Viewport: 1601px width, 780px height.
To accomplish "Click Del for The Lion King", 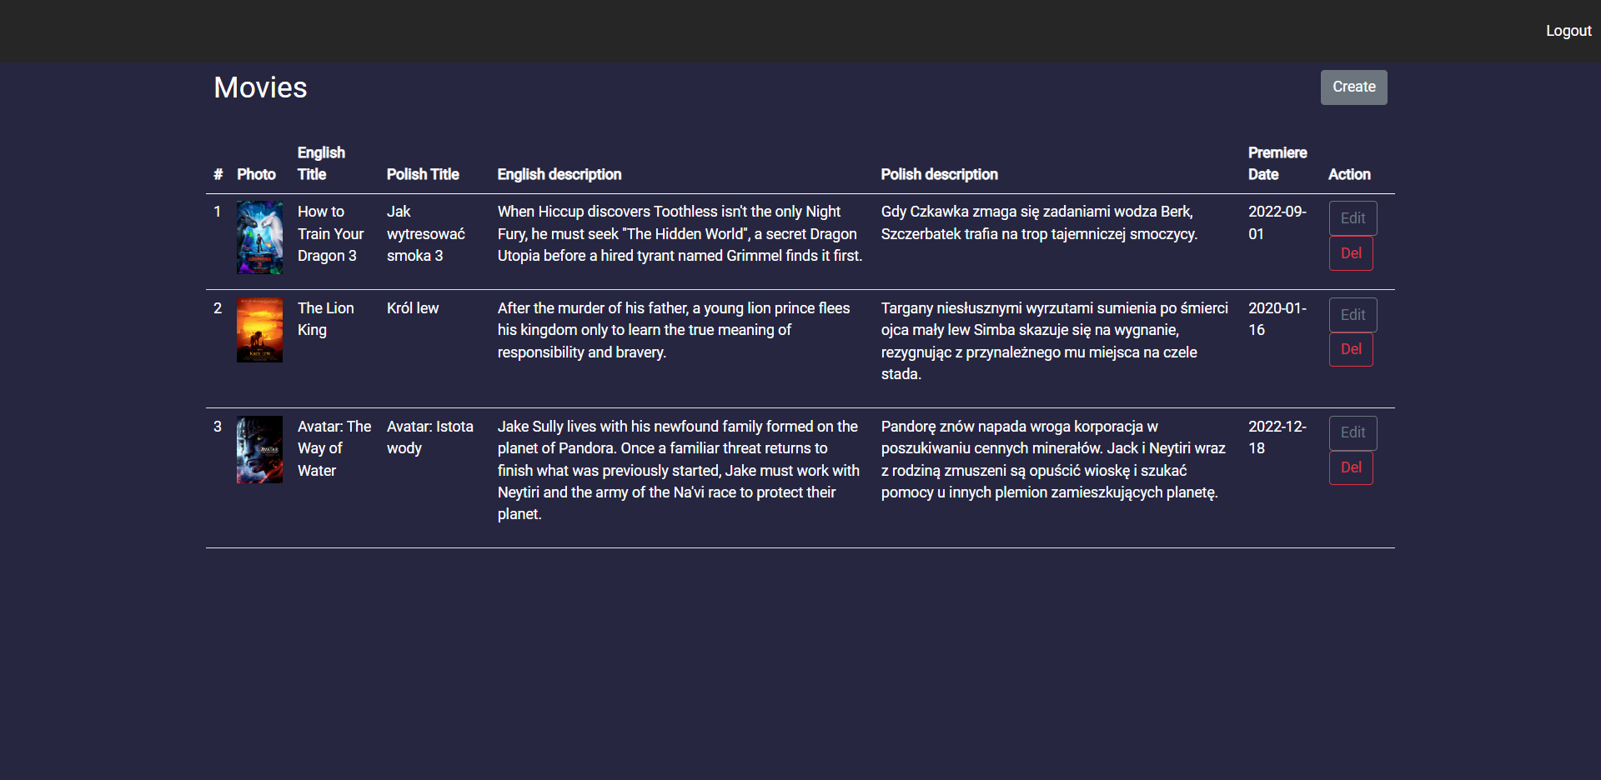I will pos(1350,349).
